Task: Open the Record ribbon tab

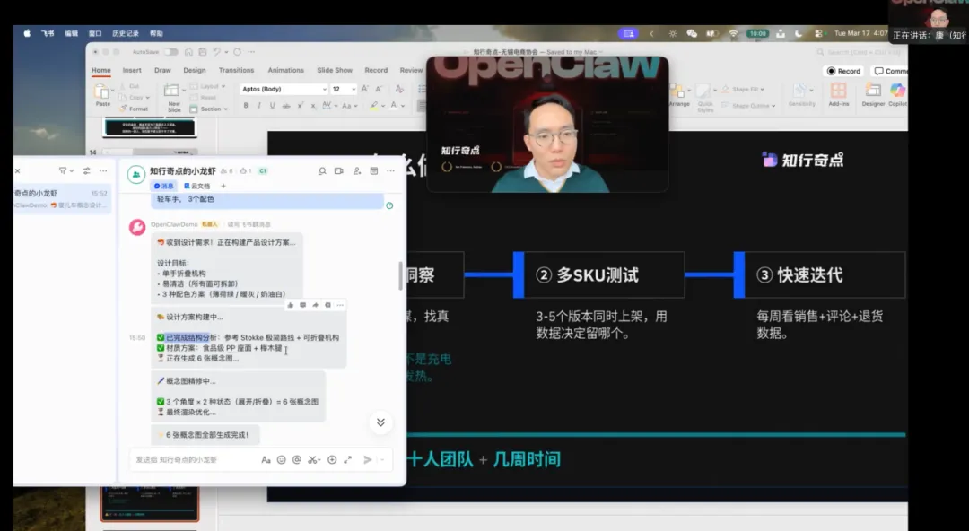Action: (x=376, y=71)
